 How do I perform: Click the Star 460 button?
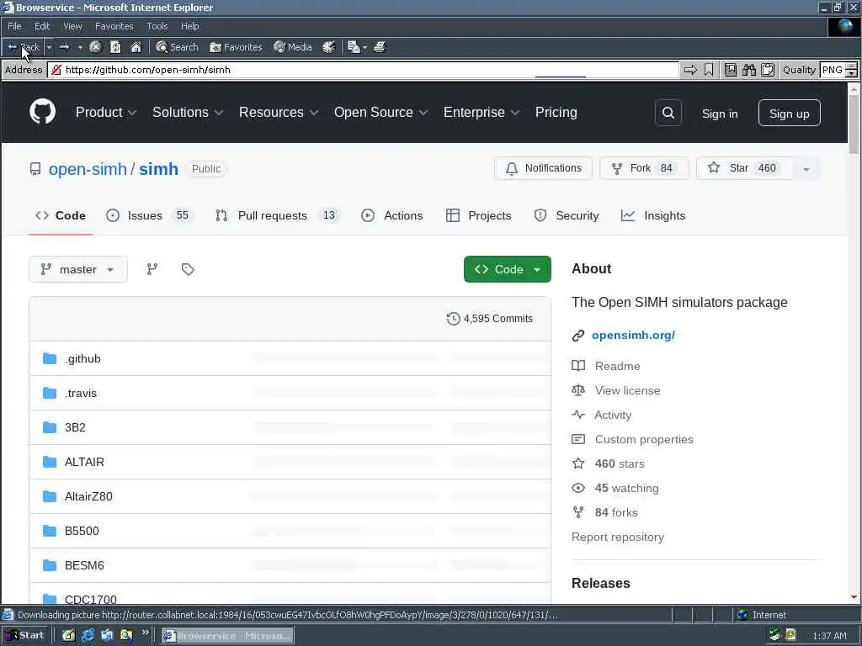point(745,168)
